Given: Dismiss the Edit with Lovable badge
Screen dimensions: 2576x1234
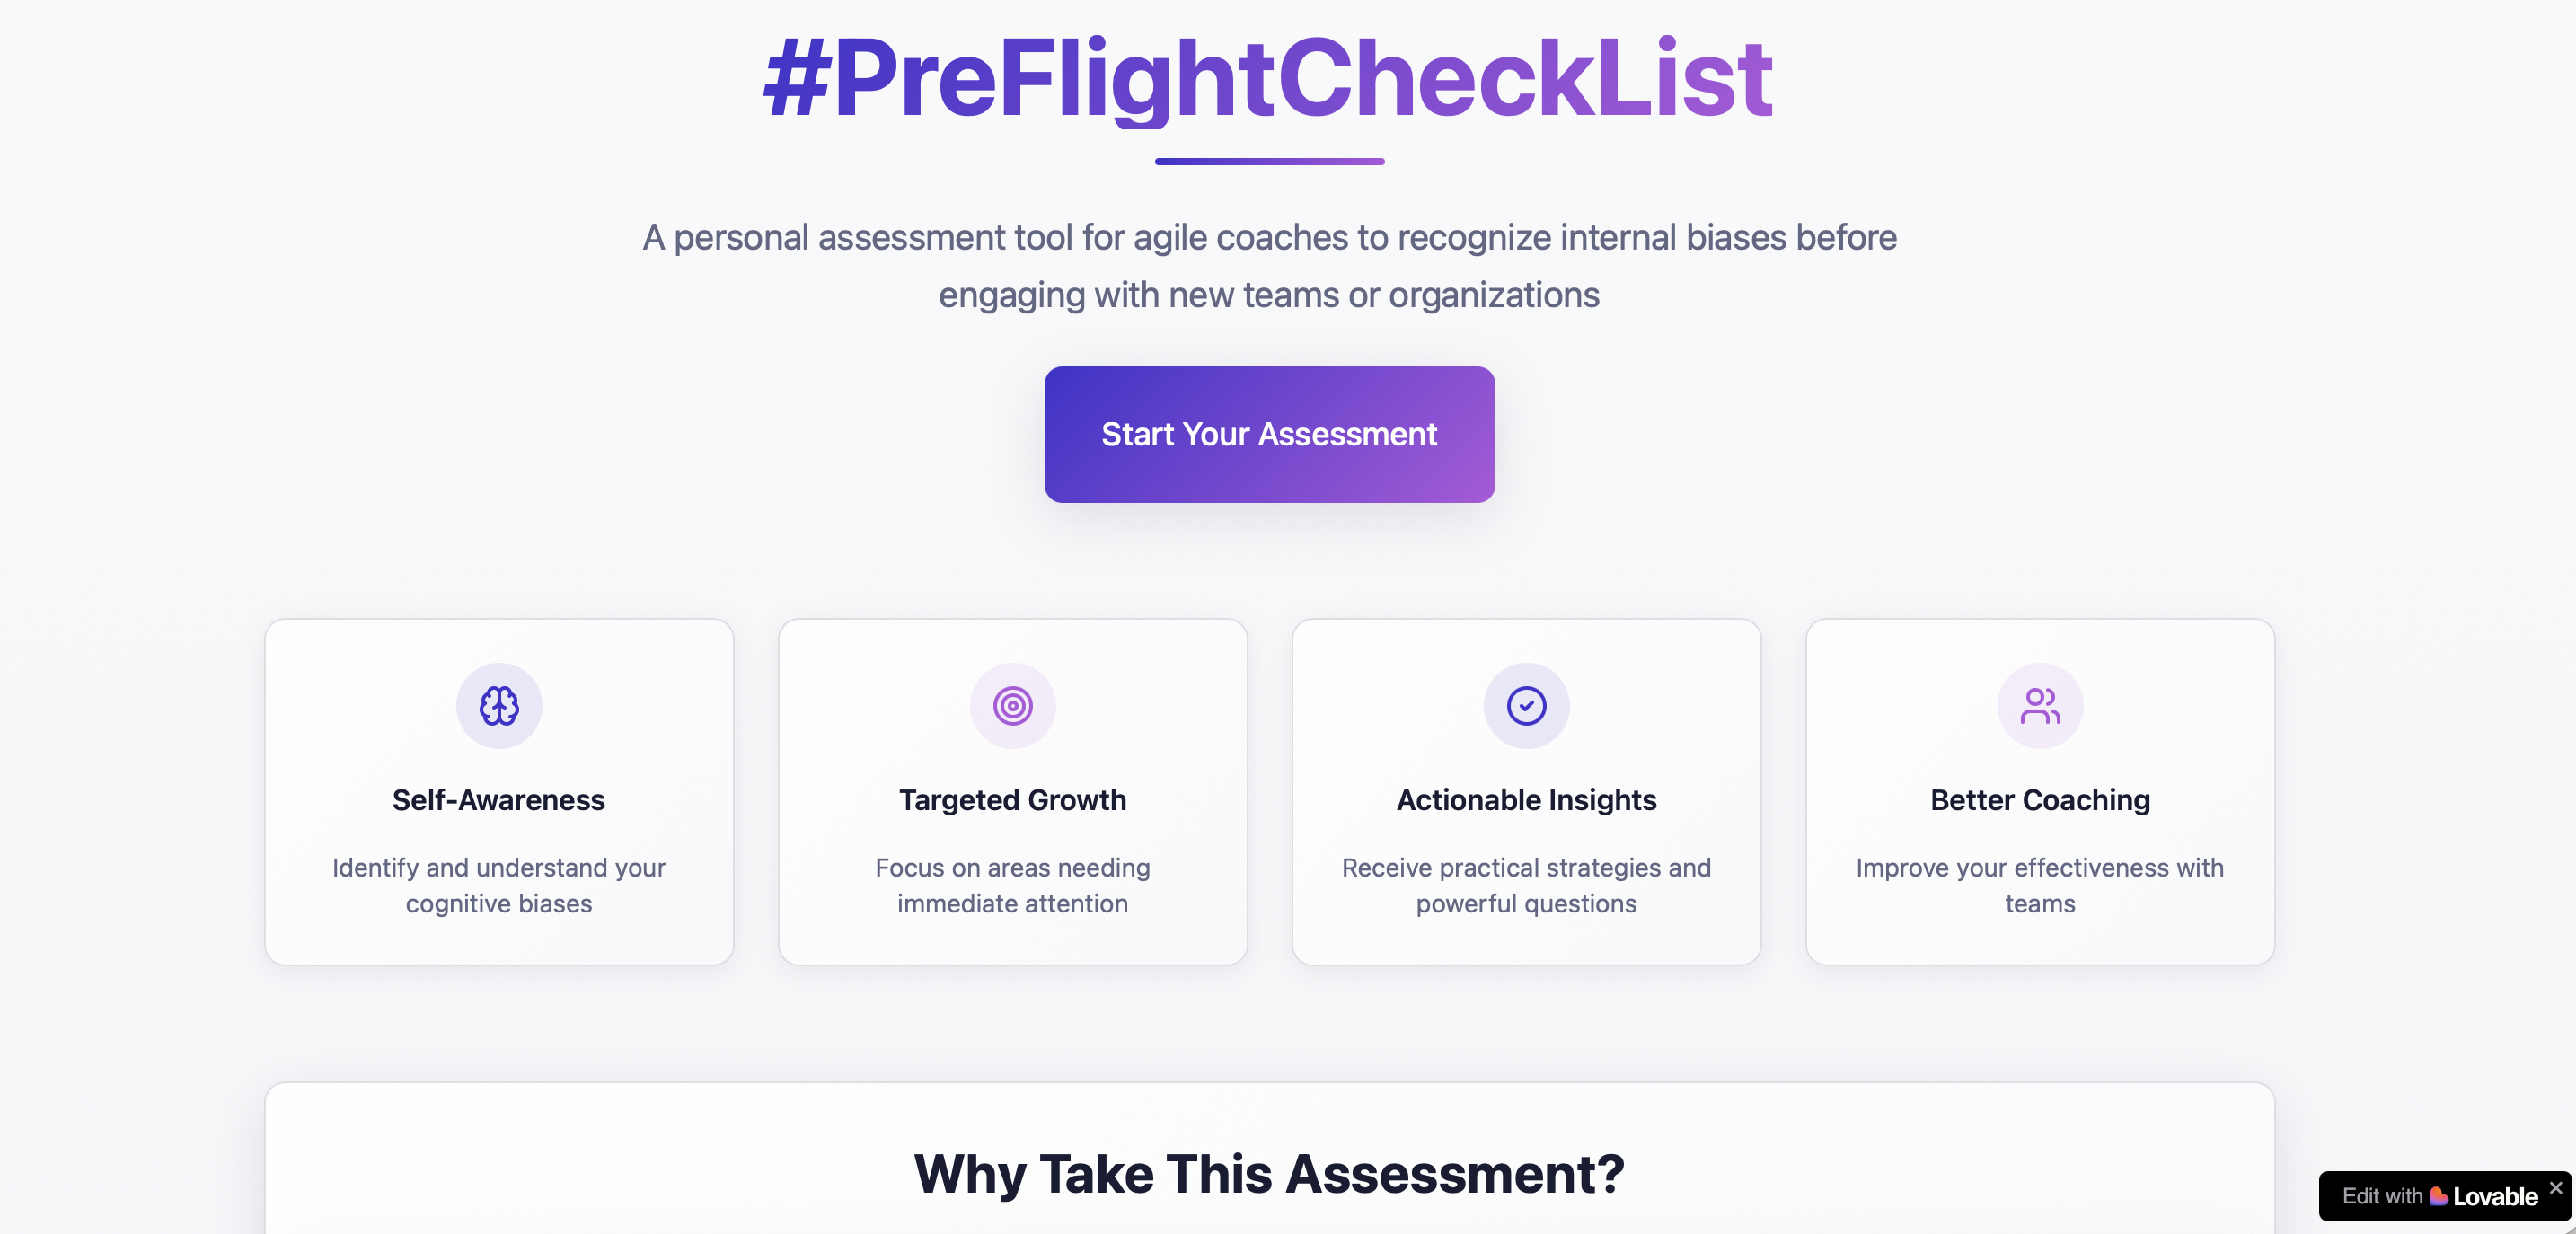Looking at the screenshot, I should [x=2555, y=1187].
